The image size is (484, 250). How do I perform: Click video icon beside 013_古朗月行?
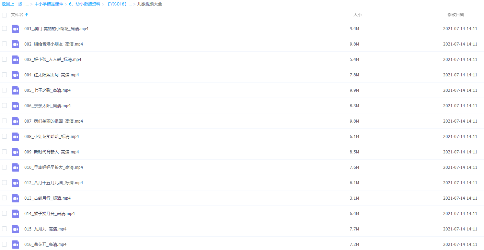click(15, 198)
